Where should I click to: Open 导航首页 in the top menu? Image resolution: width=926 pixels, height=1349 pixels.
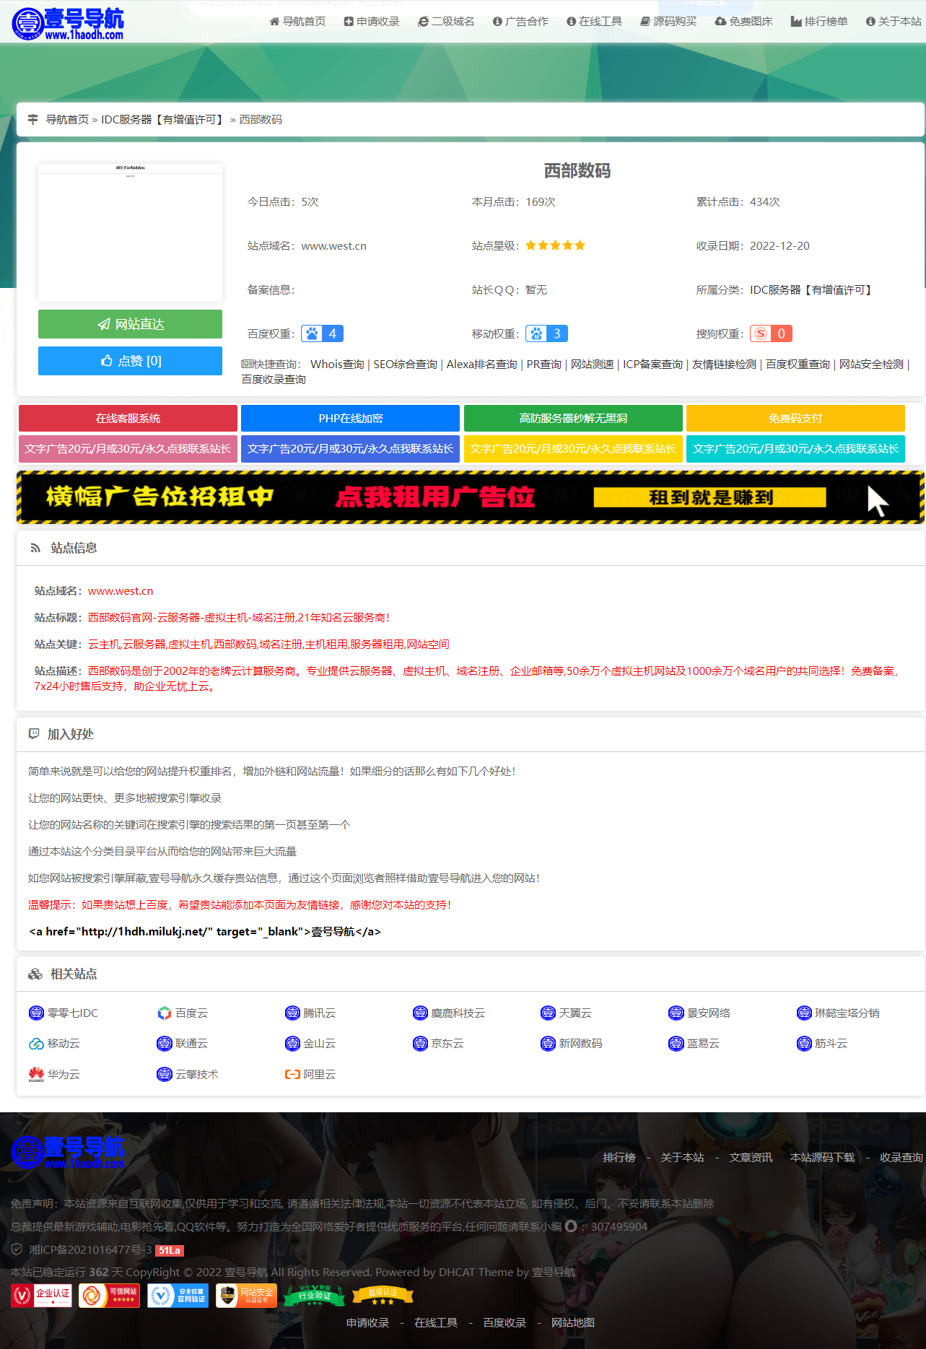click(x=297, y=22)
